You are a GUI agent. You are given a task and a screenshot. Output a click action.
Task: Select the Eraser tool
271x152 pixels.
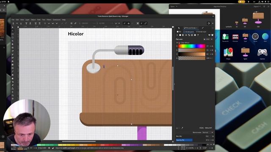(x=13, y=85)
